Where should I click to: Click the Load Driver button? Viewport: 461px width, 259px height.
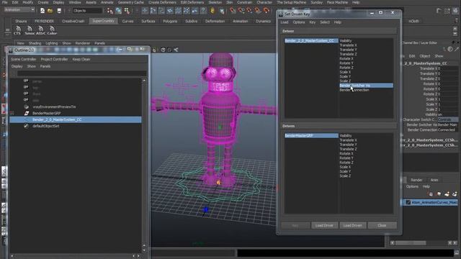(324, 225)
